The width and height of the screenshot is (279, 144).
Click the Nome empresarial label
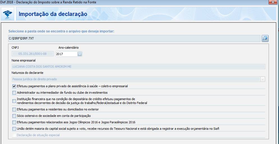click(24, 60)
